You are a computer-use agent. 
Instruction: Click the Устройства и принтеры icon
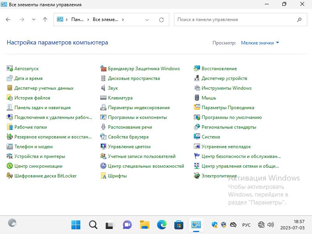(x=9, y=156)
